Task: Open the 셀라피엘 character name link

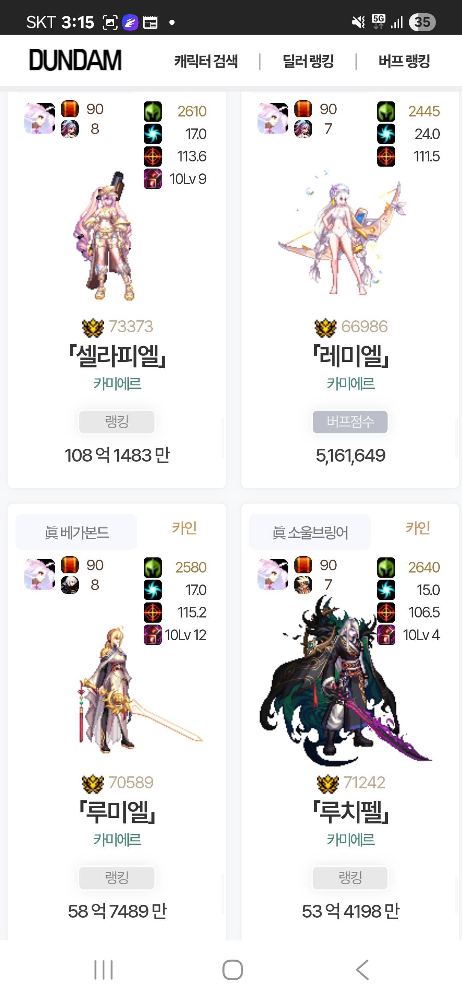Action: click(118, 356)
